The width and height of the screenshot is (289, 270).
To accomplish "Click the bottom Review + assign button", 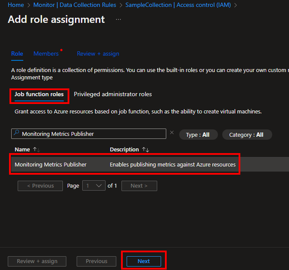I will (37, 261).
